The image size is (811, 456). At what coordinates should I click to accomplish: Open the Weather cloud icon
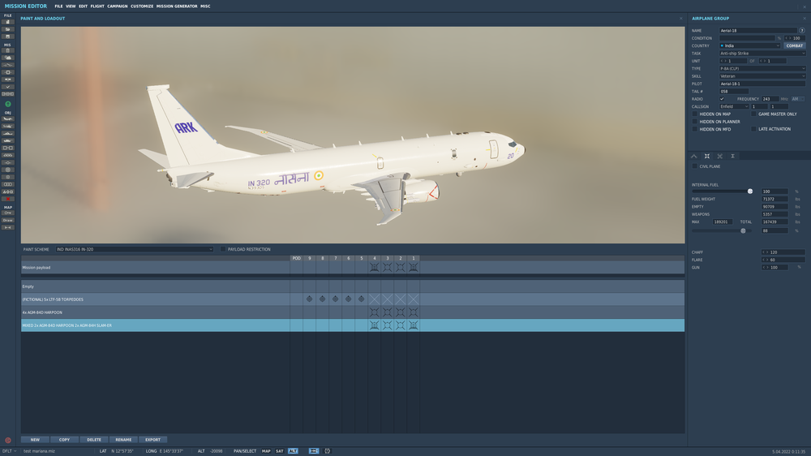click(x=8, y=58)
